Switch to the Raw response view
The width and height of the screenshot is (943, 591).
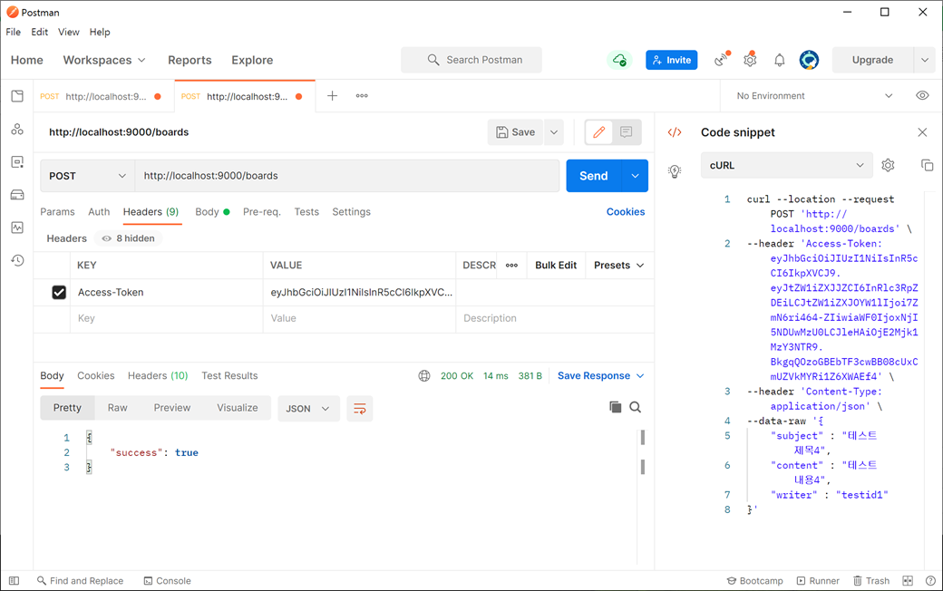click(117, 408)
